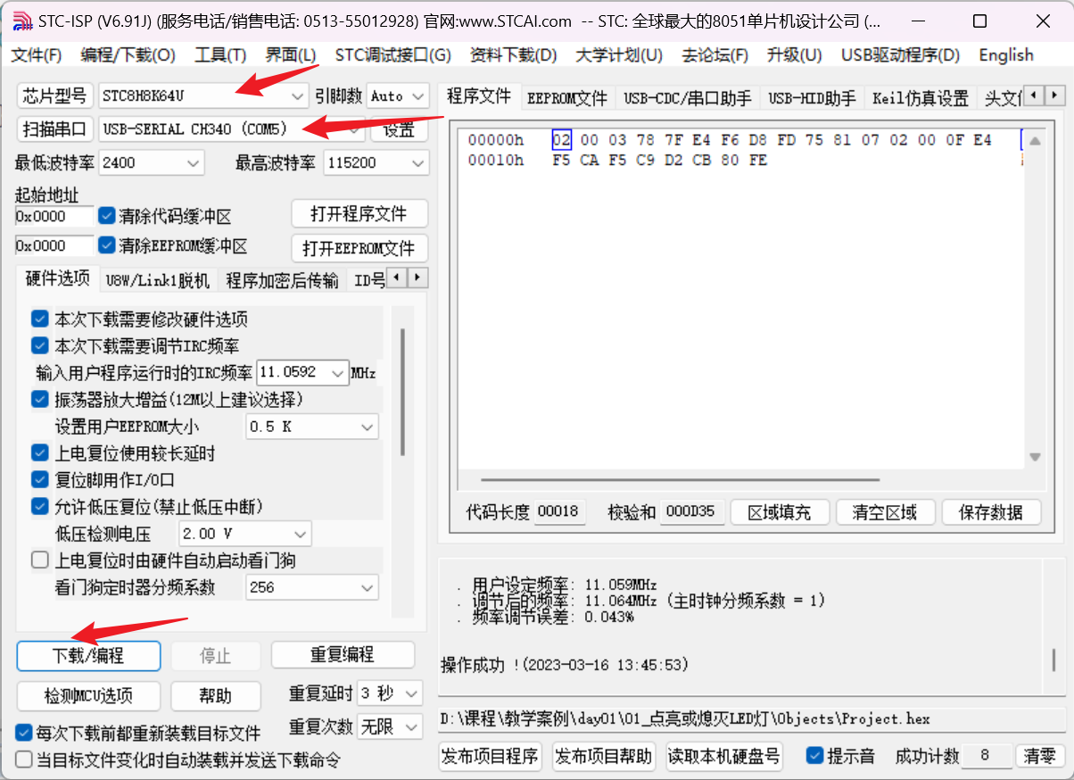Viewport: 1074px width, 780px height.
Task: Open STC调试接口(G) menu
Action: [393, 55]
